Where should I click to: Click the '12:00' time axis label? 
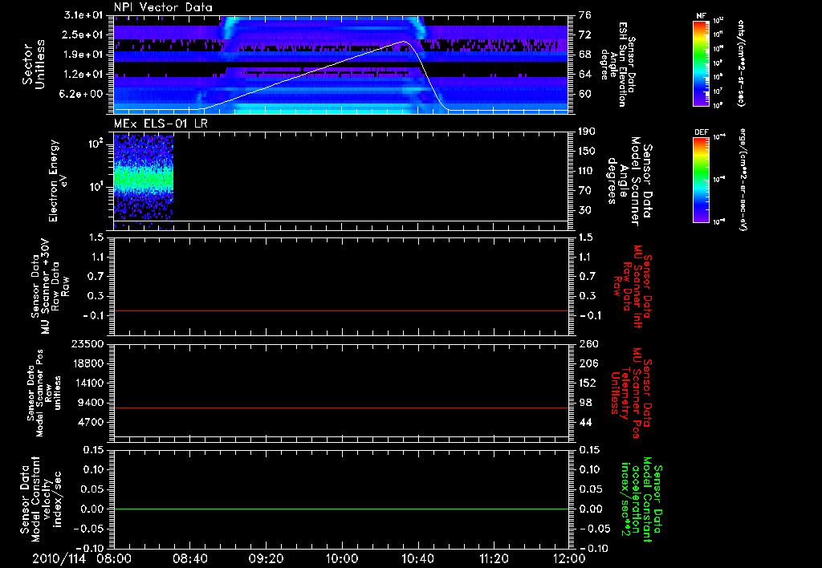click(569, 558)
